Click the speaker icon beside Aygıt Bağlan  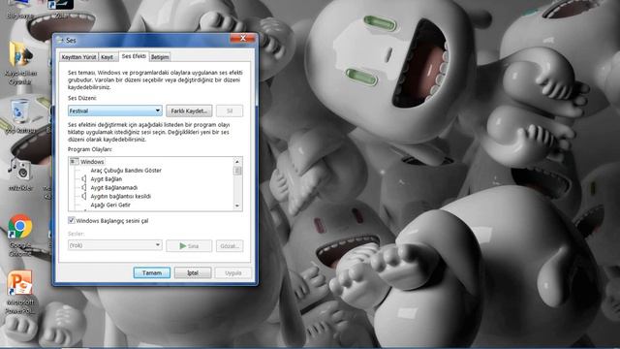click(x=84, y=178)
